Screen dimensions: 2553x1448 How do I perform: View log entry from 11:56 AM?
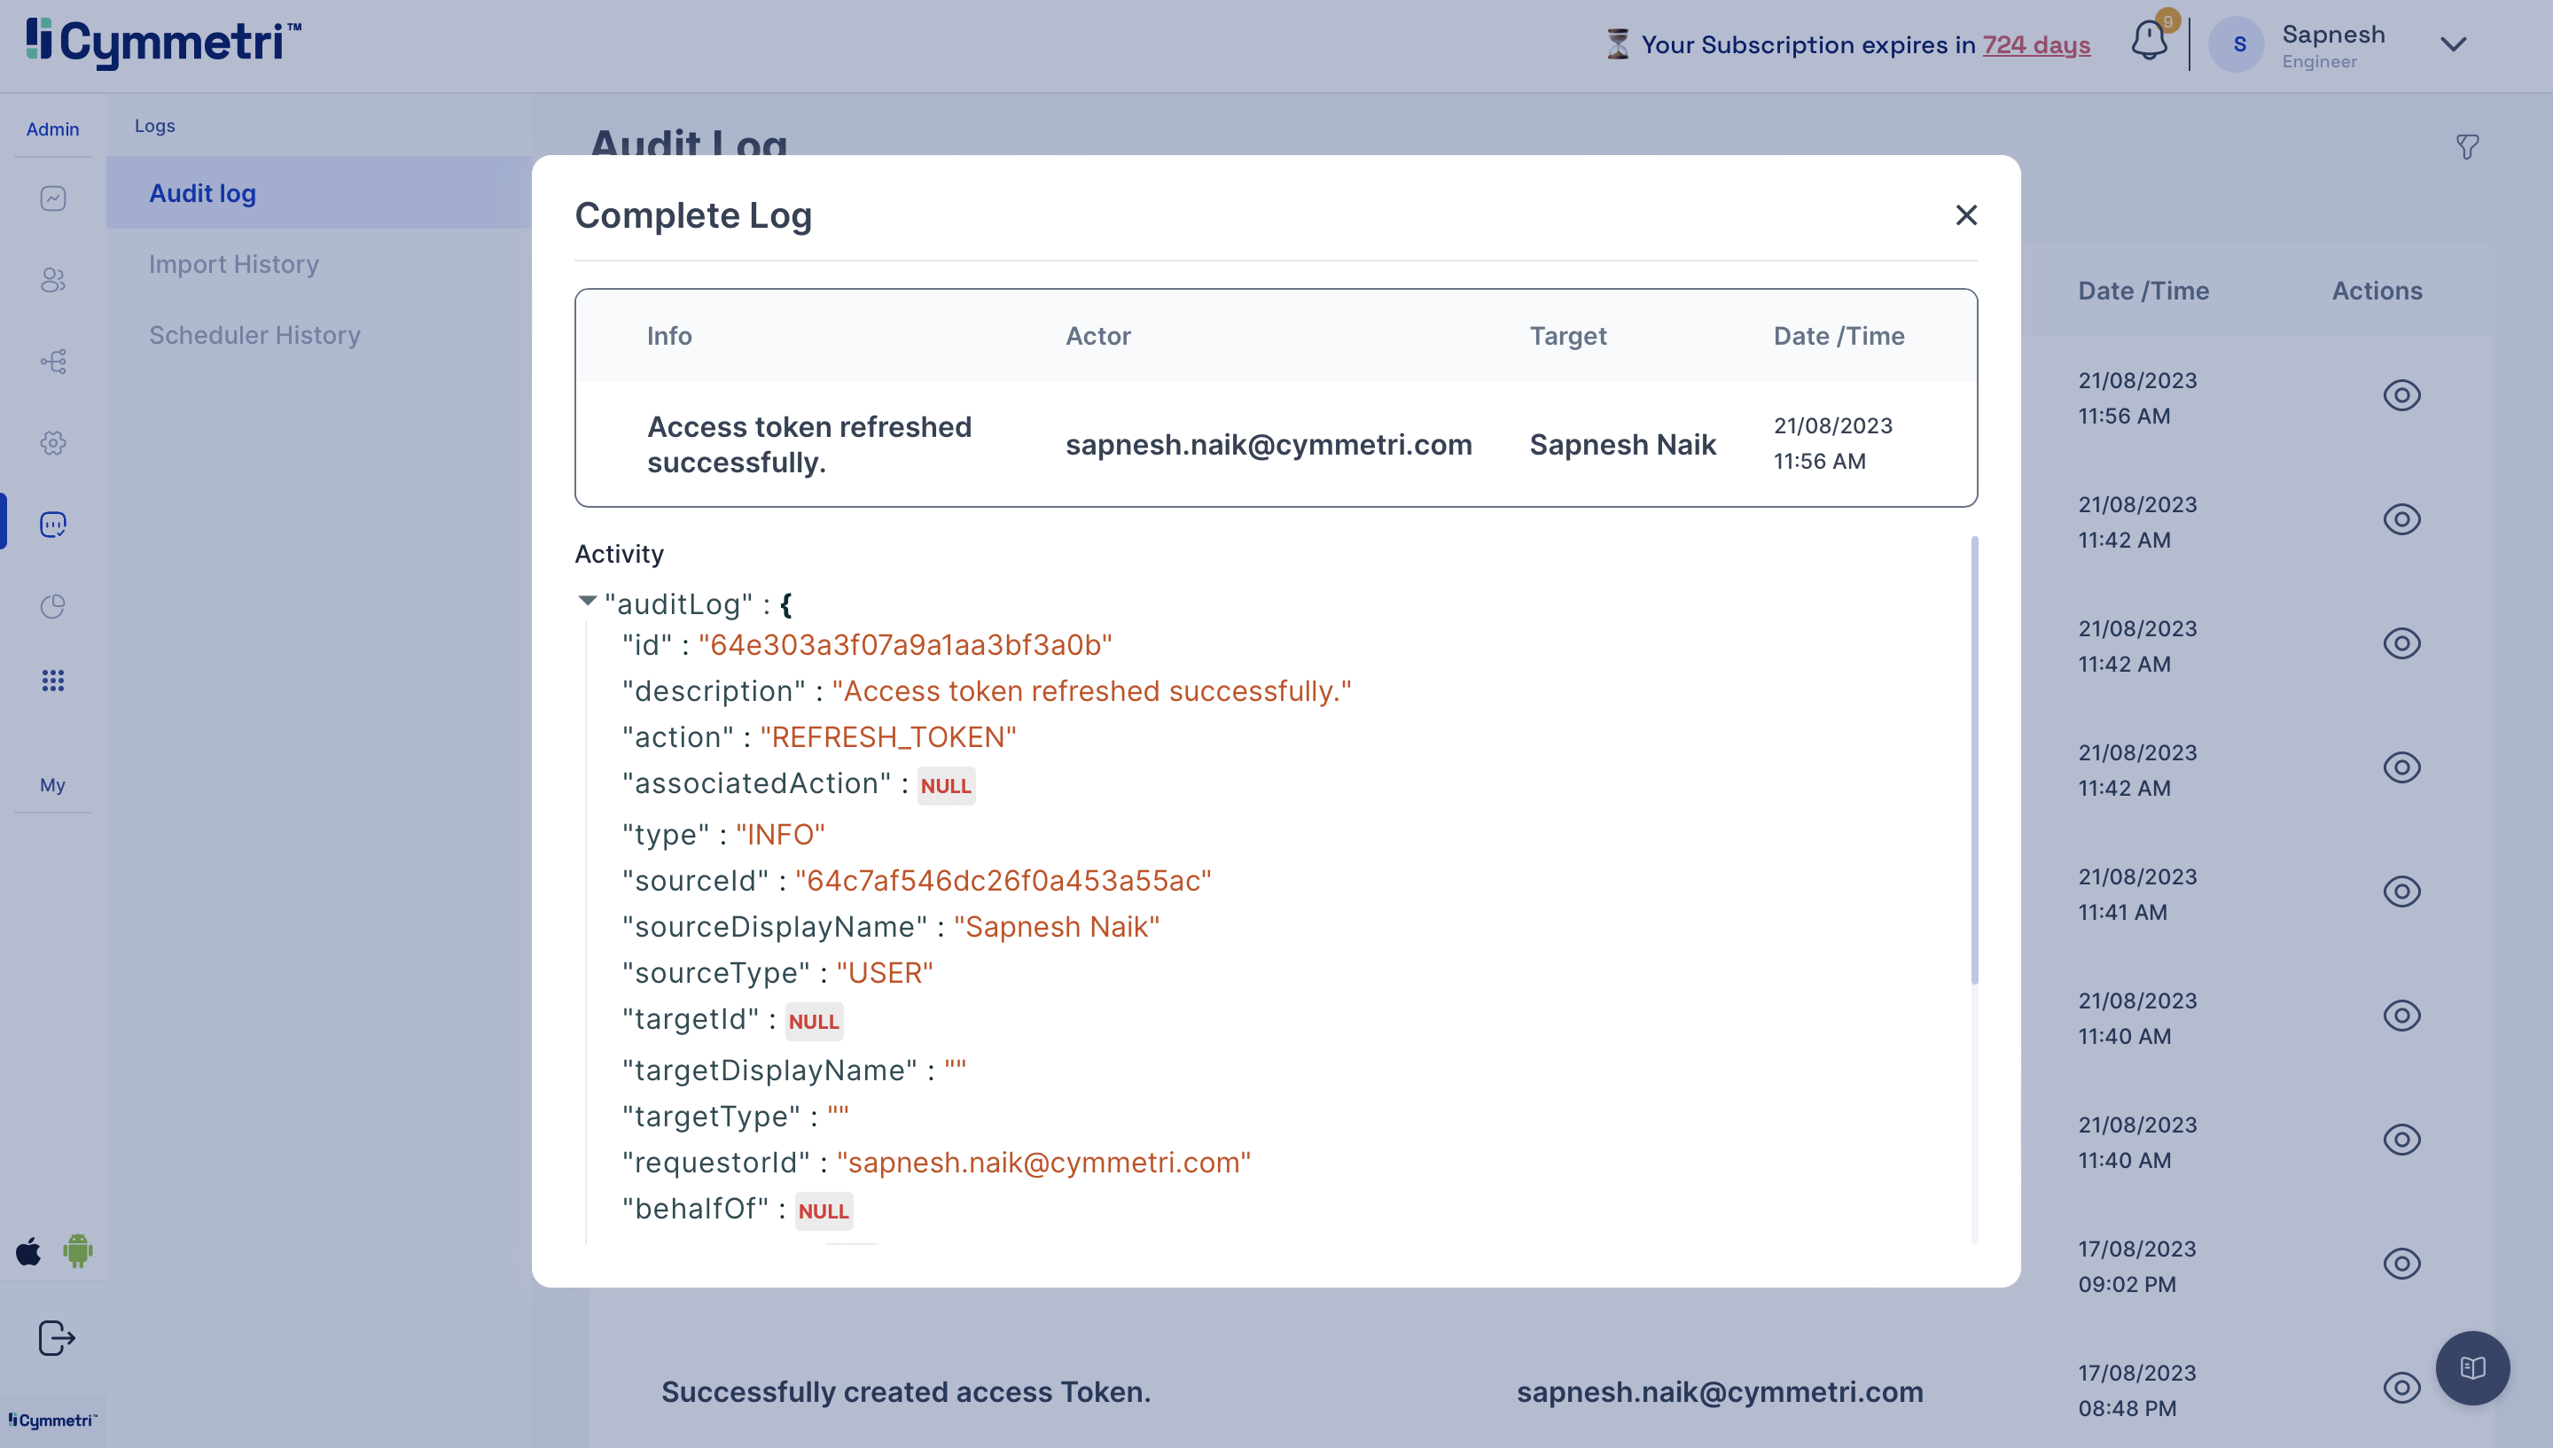[2401, 395]
